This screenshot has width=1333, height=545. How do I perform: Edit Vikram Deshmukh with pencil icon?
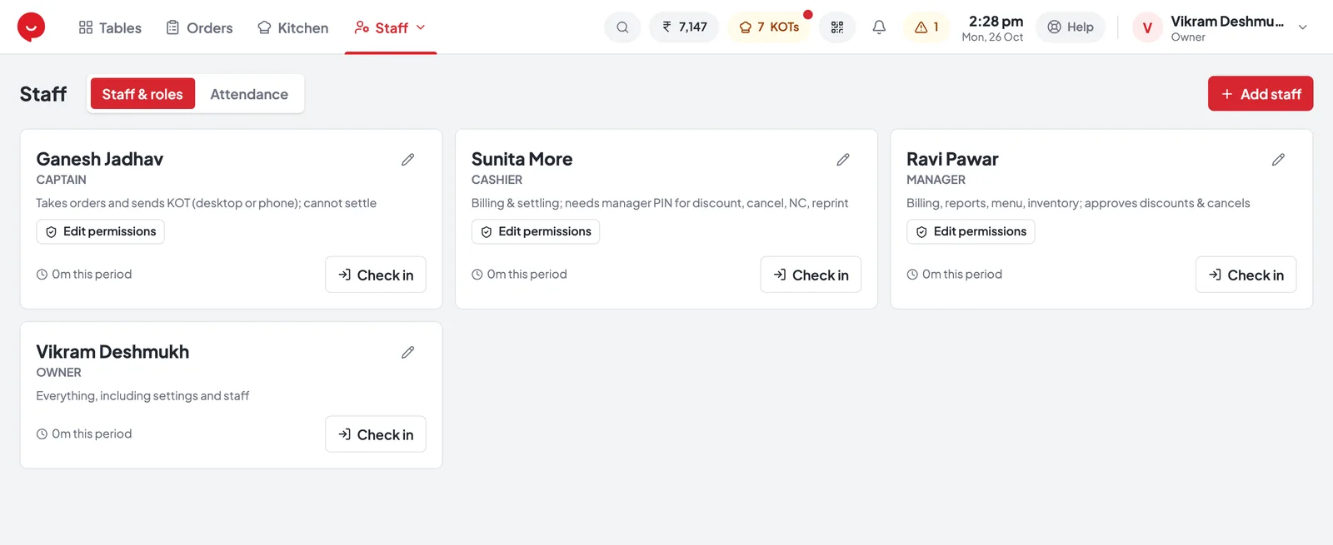408,353
